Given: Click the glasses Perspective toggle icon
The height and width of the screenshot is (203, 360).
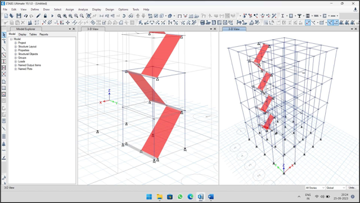Looking at the screenshot, I should pos(130,16).
